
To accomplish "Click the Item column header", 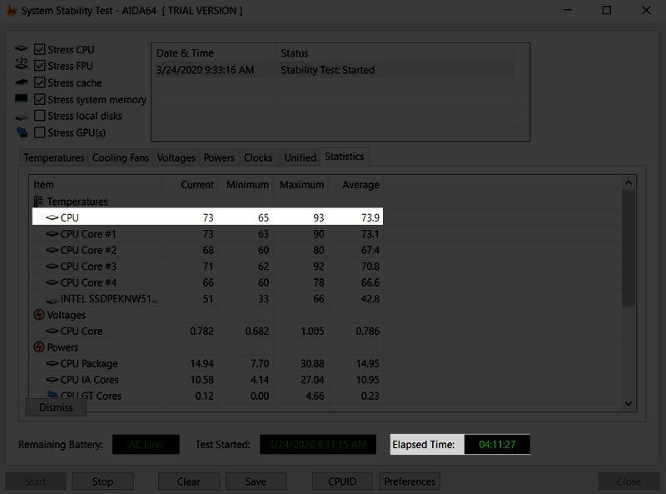I will [97, 185].
